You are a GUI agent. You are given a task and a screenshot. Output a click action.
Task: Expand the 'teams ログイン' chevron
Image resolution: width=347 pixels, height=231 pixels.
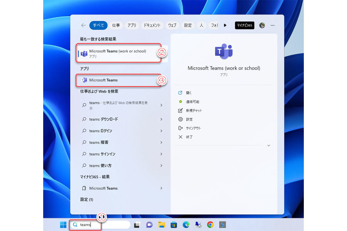click(161, 131)
